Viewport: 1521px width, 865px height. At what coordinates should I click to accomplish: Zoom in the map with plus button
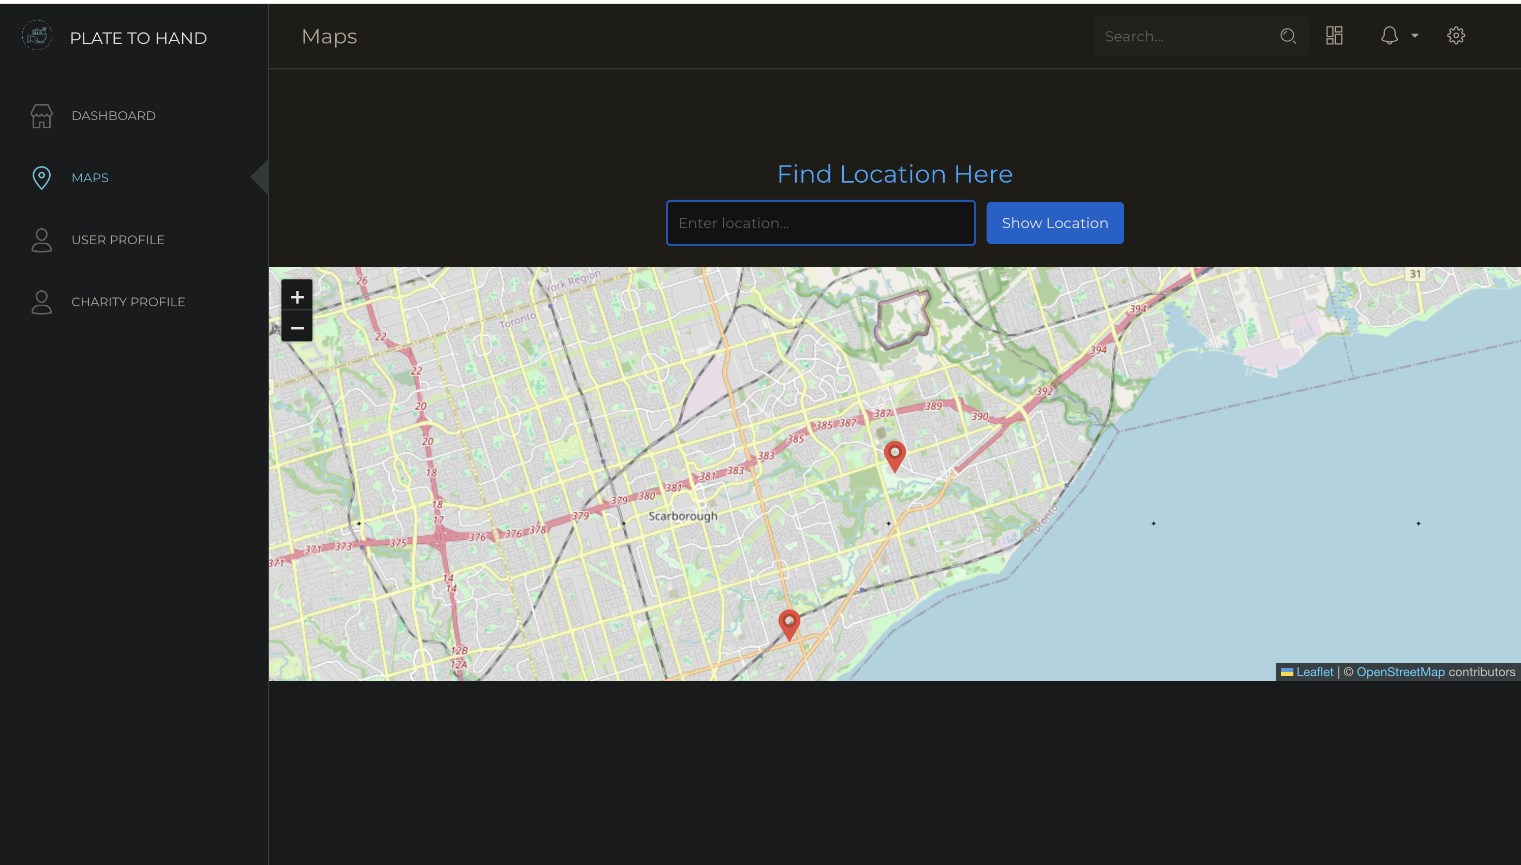click(x=297, y=296)
